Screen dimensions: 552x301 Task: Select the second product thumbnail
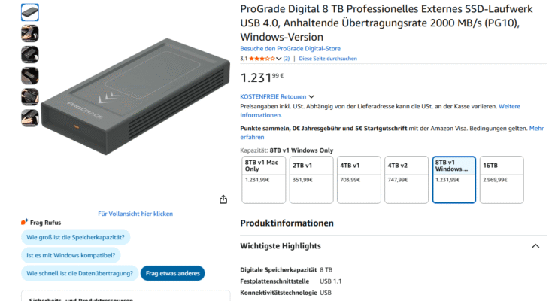pos(30,33)
